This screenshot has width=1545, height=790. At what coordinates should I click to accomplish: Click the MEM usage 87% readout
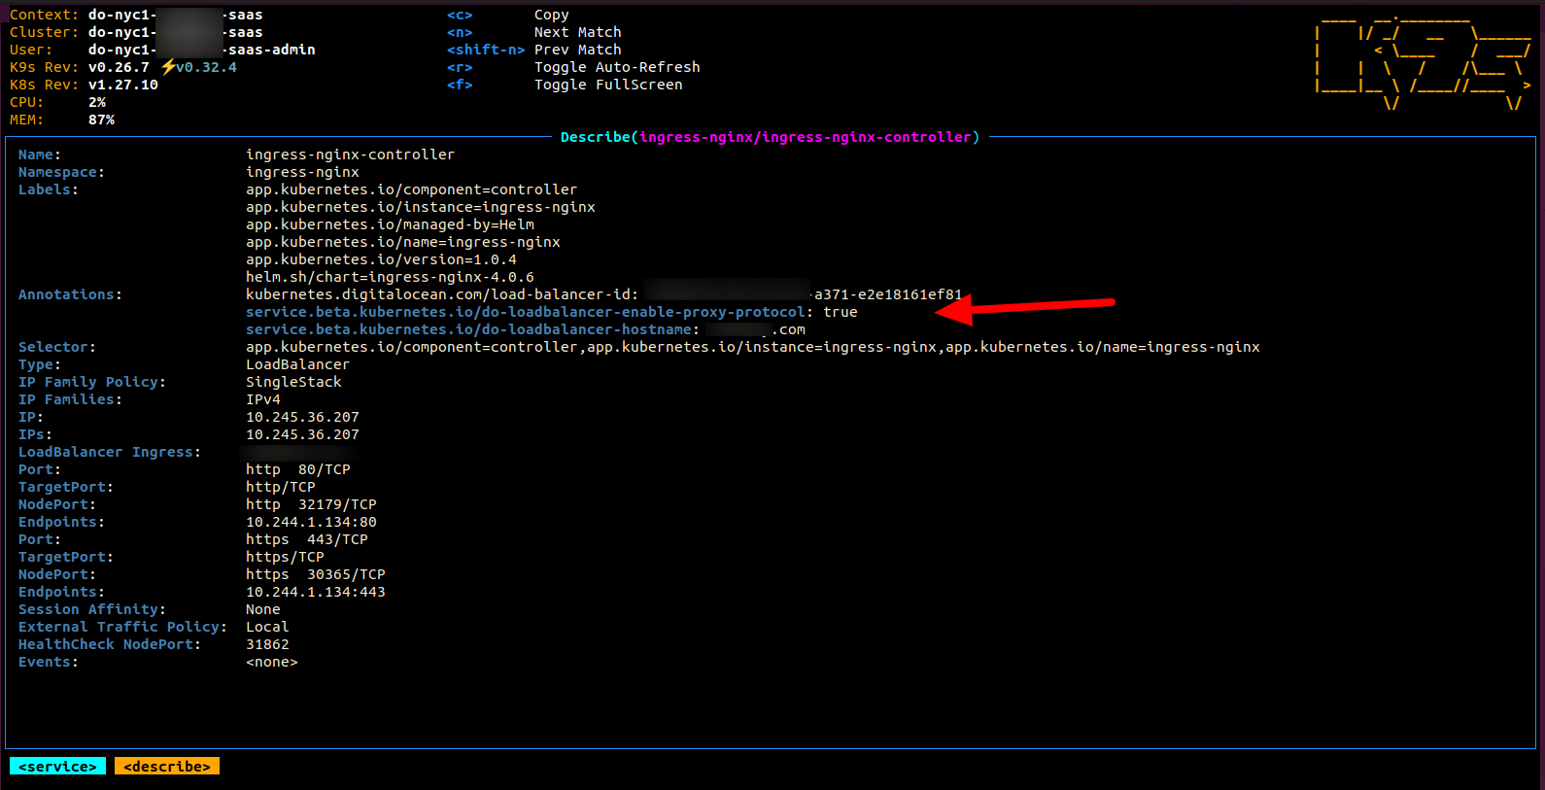101,120
